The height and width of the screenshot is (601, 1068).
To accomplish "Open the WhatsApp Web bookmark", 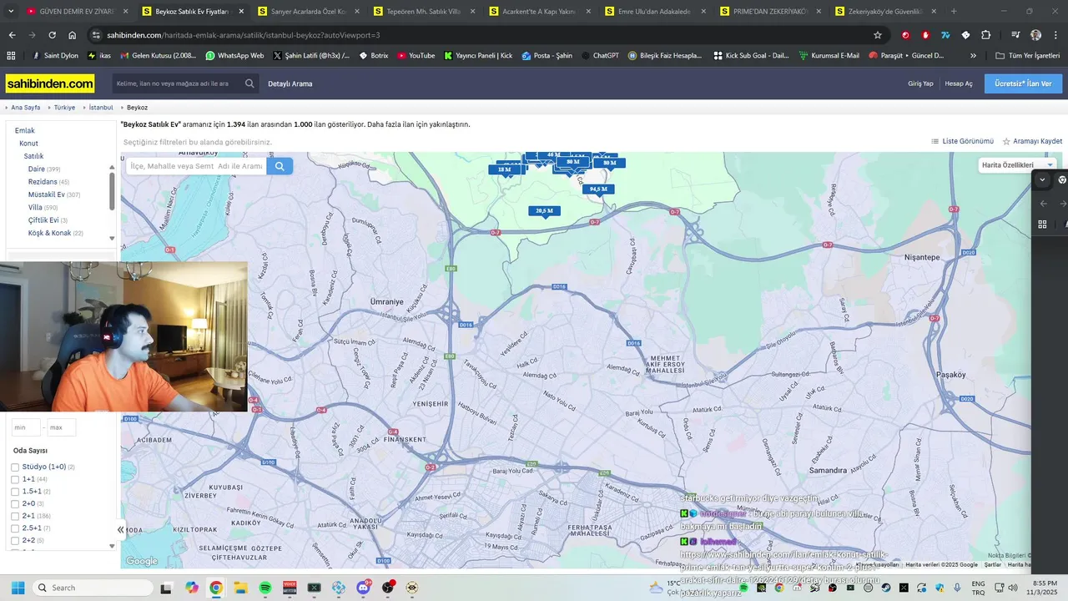I will click(234, 55).
